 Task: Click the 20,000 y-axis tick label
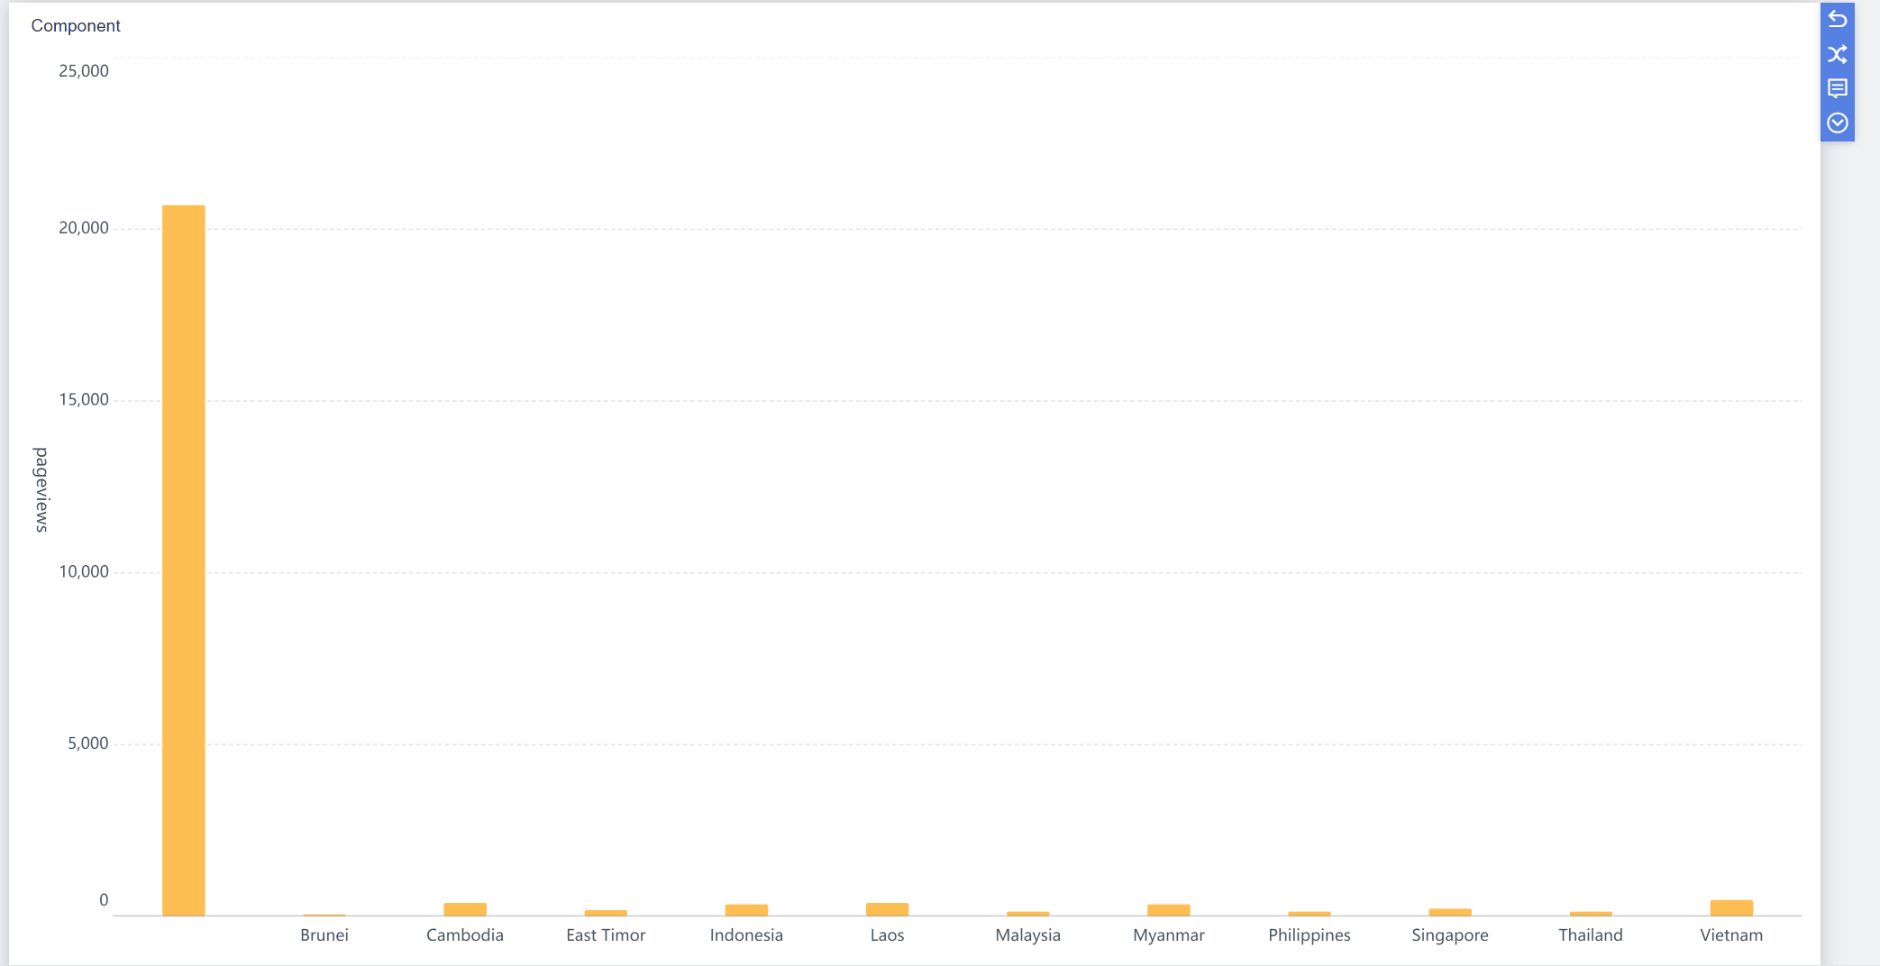84,228
